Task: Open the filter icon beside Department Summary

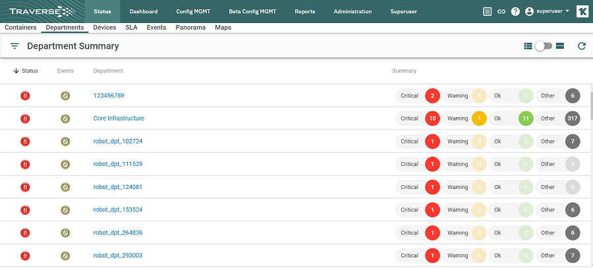Action: [14, 46]
